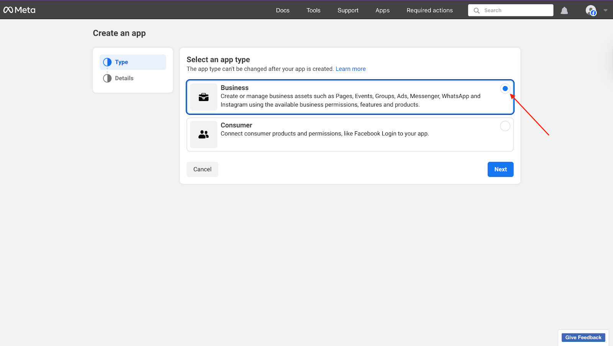Select the Business radio button
This screenshot has height=346, width=613.
(x=505, y=88)
